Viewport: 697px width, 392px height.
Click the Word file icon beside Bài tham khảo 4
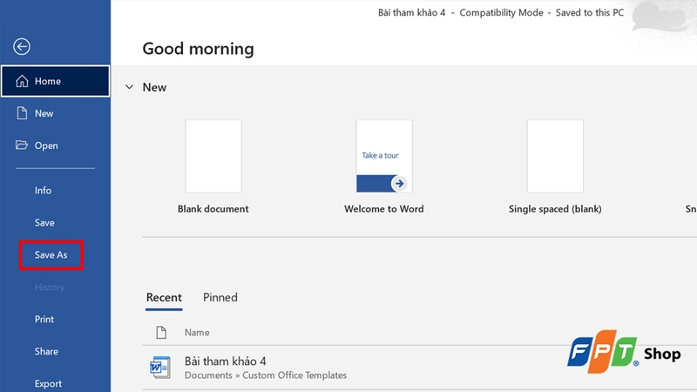pyautogui.click(x=159, y=368)
